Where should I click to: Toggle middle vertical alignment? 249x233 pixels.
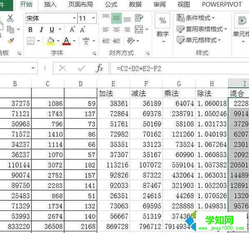click(116, 18)
